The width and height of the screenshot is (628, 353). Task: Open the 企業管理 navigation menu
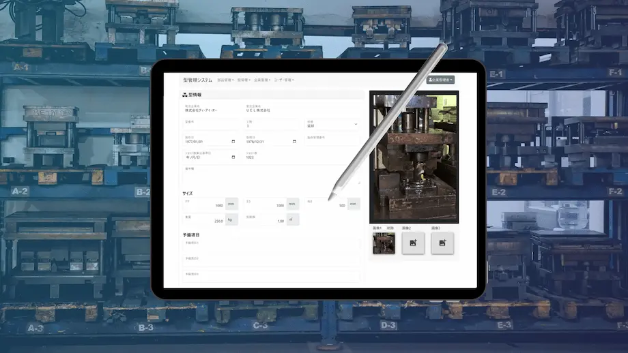261,80
